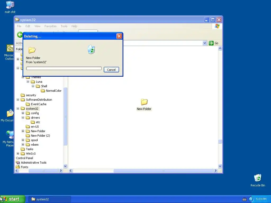Viewport: 271px width, 203px height.
Task: Select the wbem folder label
Action: click(x=35, y=145)
